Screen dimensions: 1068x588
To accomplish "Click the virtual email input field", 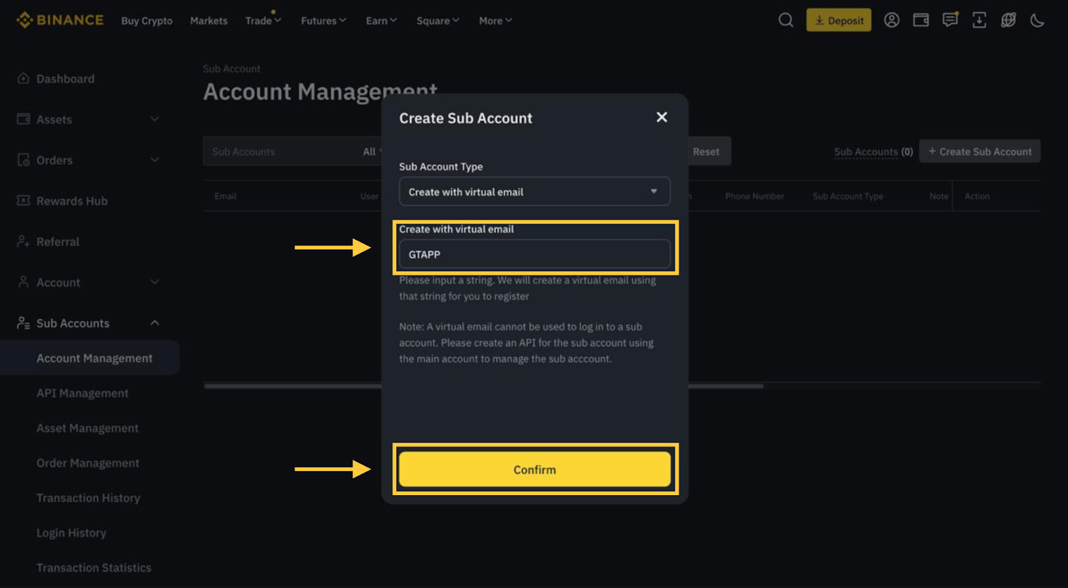I will (x=534, y=254).
